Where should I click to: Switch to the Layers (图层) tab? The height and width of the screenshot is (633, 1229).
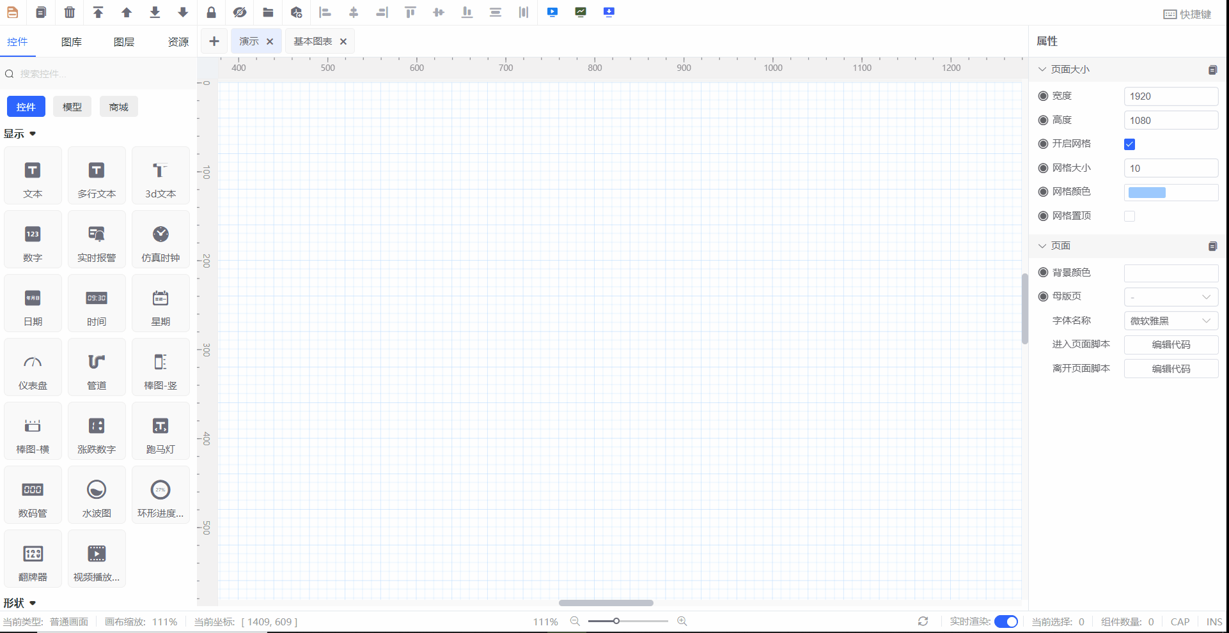pos(124,42)
